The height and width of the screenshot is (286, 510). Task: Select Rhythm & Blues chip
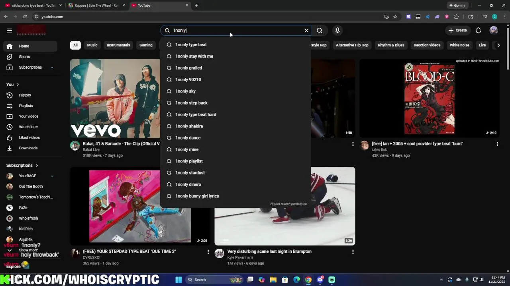391,45
